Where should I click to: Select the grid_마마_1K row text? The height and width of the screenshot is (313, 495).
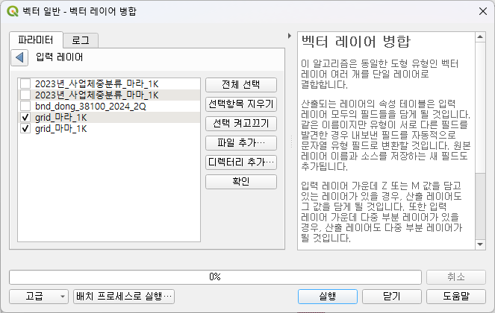point(61,129)
